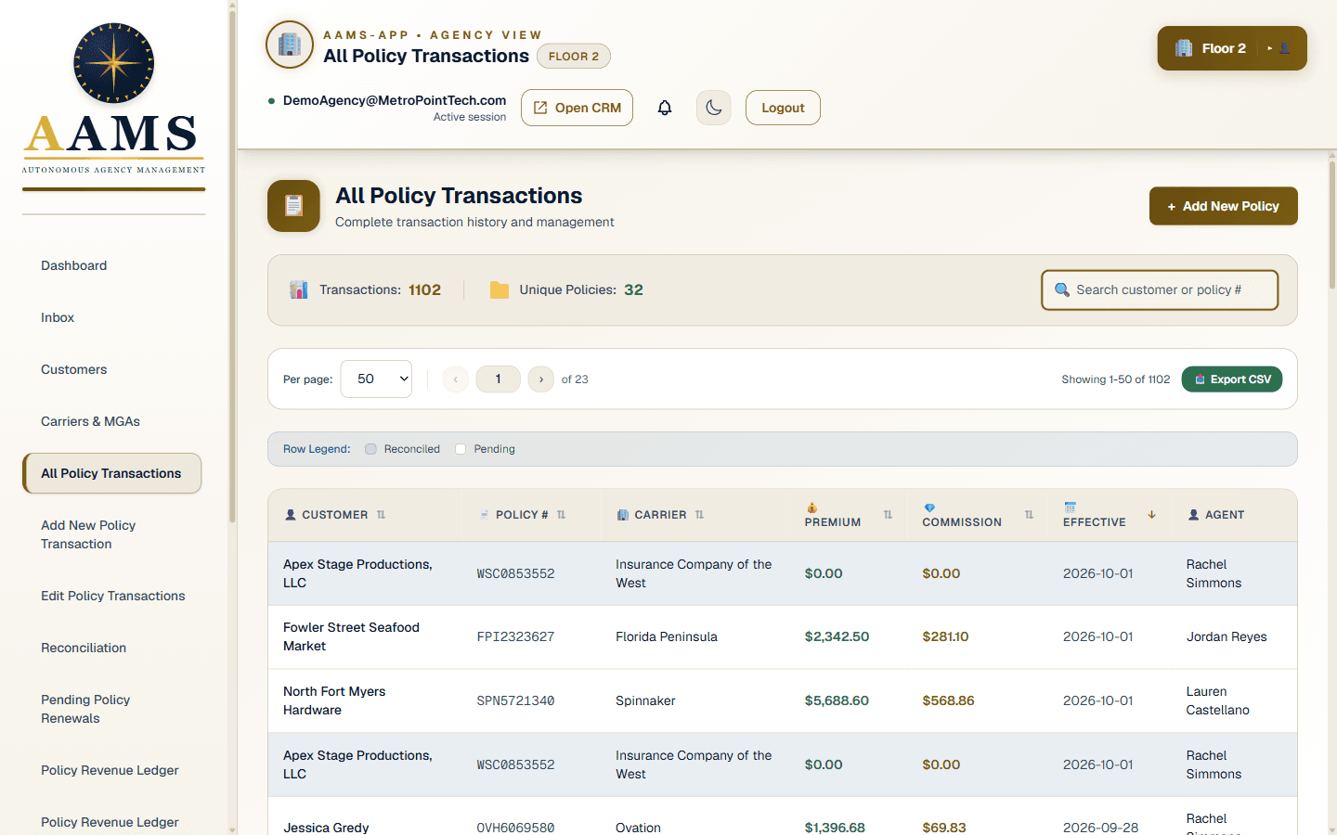Image resolution: width=1337 pixels, height=835 pixels.
Task: Click the building icon beside AAMS-APP header
Action: [290, 45]
